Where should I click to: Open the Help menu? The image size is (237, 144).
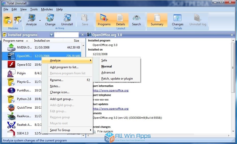pyautogui.click(x=59, y=9)
